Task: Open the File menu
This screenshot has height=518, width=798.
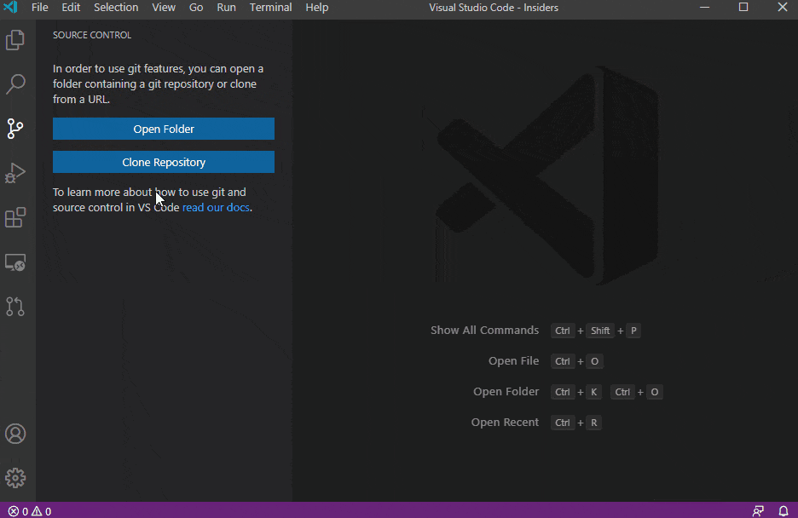Action: 39,8
